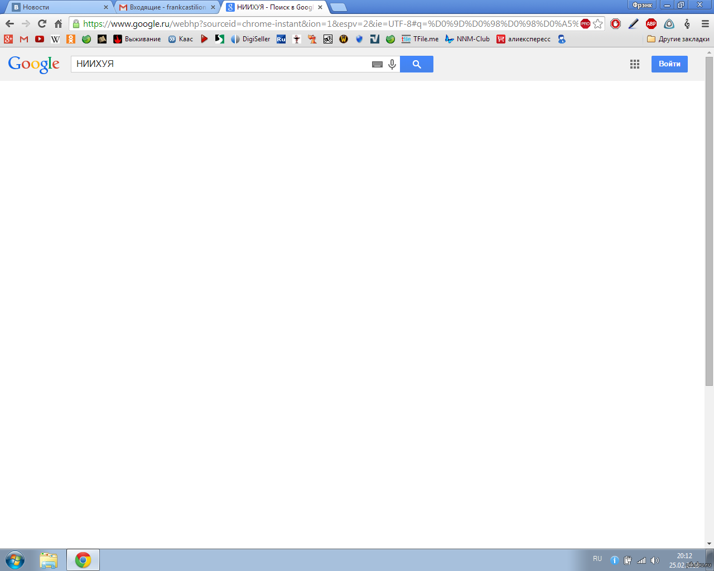Viewport: 714px width, 571px height.
Task: Open the NNM-Club bookmark
Action: coord(467,39)
